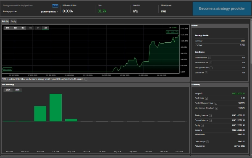
Task: Open Max balance drawdown info icon
Action: coord(216,108)
